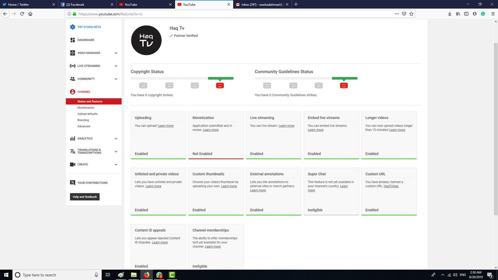Open Branding under Channel
The height and width of the screenshot is (280, 498).
(x=83, y=120)
